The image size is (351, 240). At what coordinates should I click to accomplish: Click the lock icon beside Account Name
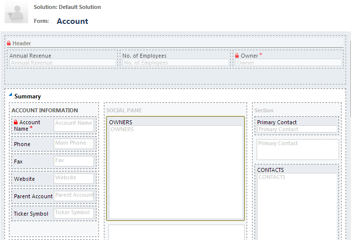(16, 122)
